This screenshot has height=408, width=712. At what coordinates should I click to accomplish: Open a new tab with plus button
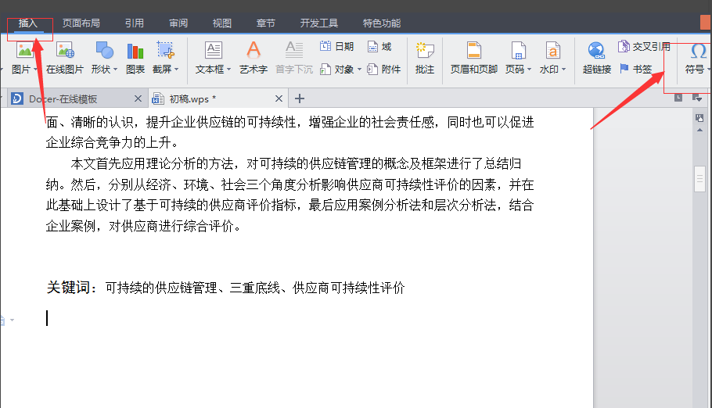pyautogui.click(x=300, y=98)
